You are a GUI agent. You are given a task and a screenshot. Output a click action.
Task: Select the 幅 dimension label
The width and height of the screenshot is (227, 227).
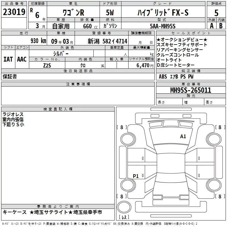pos(186,102)
